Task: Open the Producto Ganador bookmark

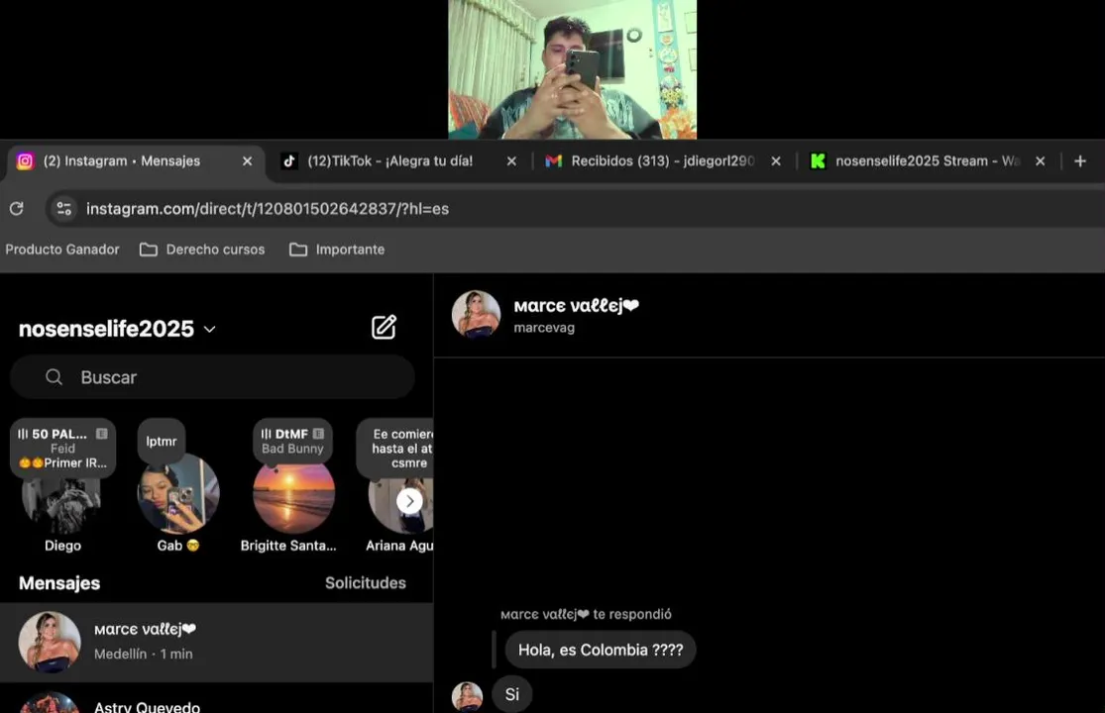Action: (x=62, y=250)
